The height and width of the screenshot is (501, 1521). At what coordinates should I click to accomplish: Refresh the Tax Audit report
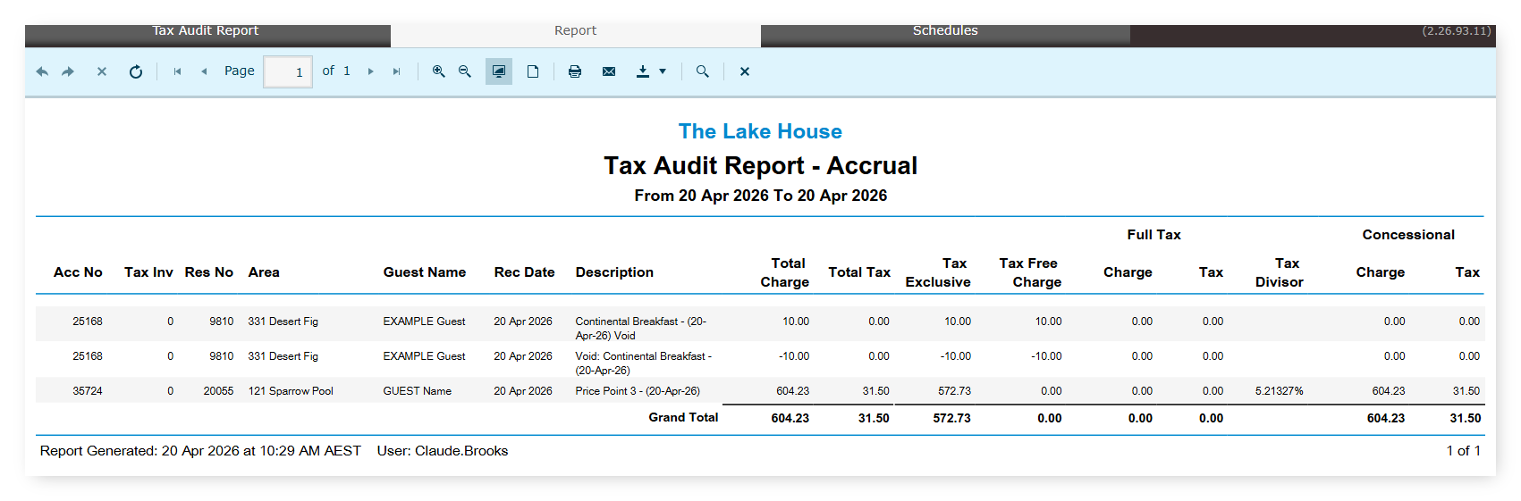pos(136,71)
